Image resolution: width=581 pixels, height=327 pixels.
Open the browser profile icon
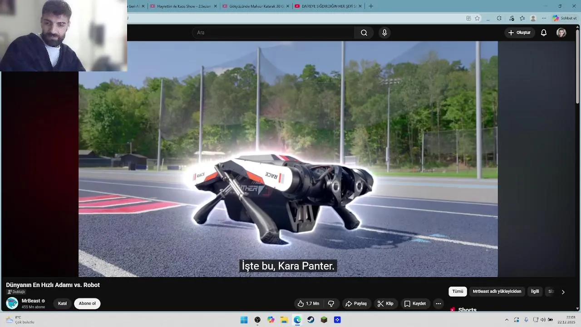coord(533,18)
